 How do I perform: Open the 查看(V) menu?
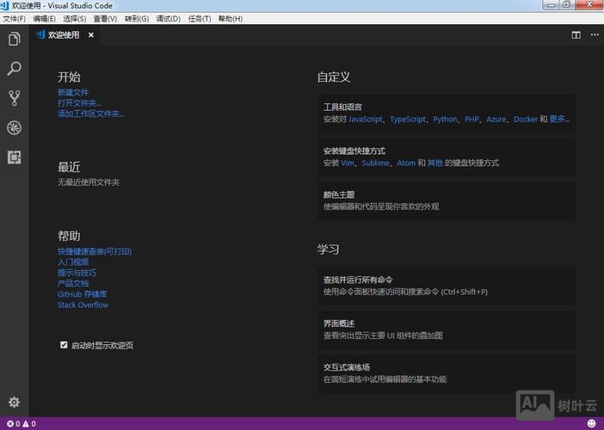[x=105, y=19]
